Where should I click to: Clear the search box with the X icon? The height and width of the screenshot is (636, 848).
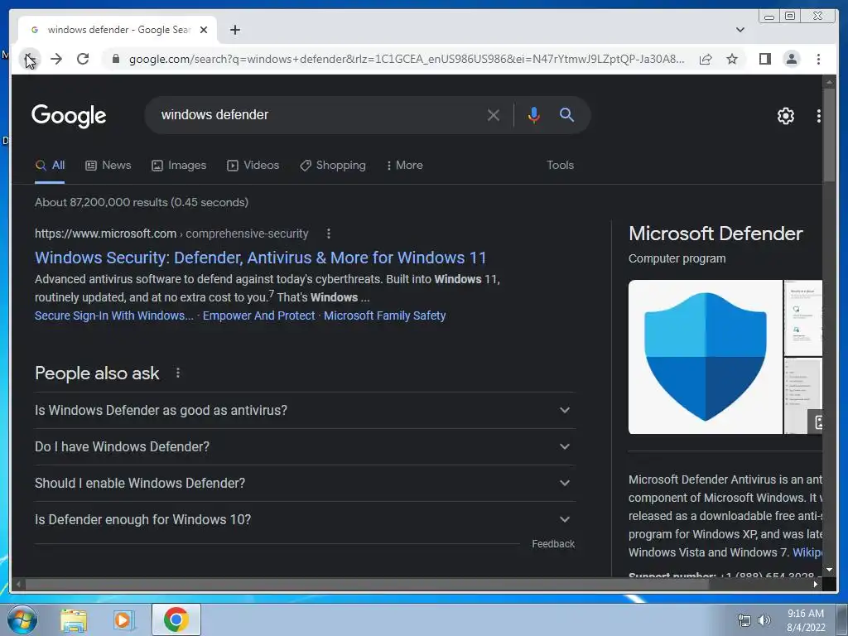(493, 115)
